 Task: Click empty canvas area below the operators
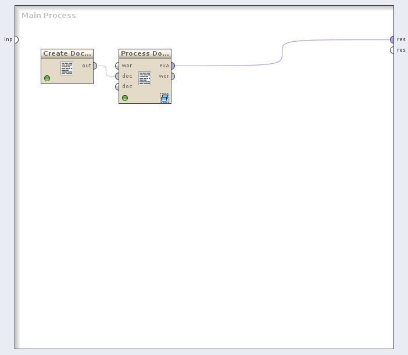[203, 232]
